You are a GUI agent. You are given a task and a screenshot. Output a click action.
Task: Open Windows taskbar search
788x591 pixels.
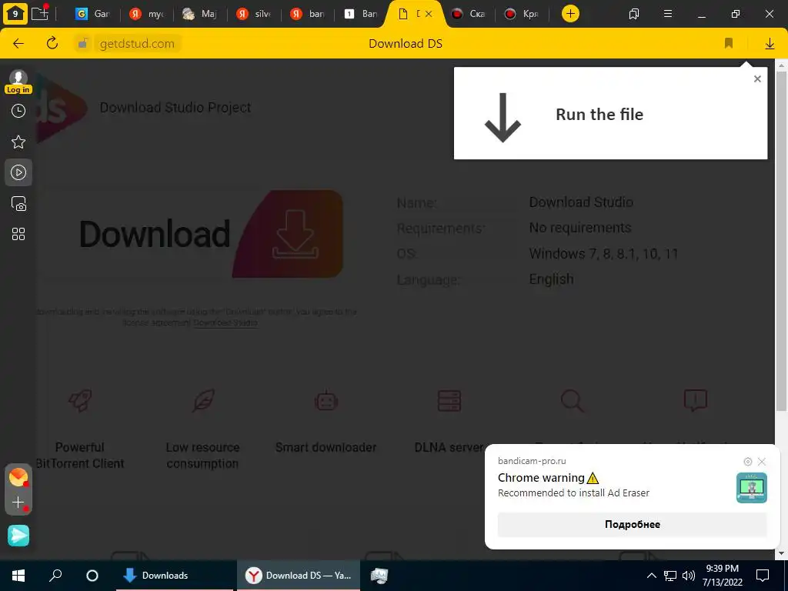point(55,576)
